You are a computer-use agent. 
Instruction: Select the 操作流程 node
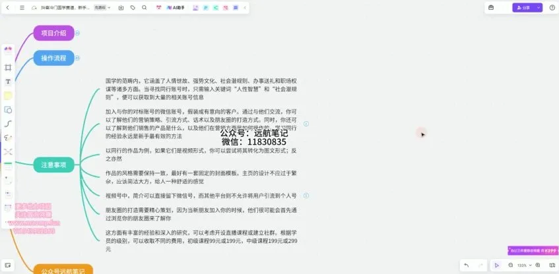tap(53, 59)
